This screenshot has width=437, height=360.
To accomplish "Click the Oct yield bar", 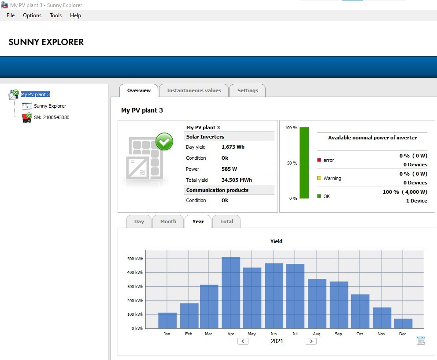I will coord(360,311).
